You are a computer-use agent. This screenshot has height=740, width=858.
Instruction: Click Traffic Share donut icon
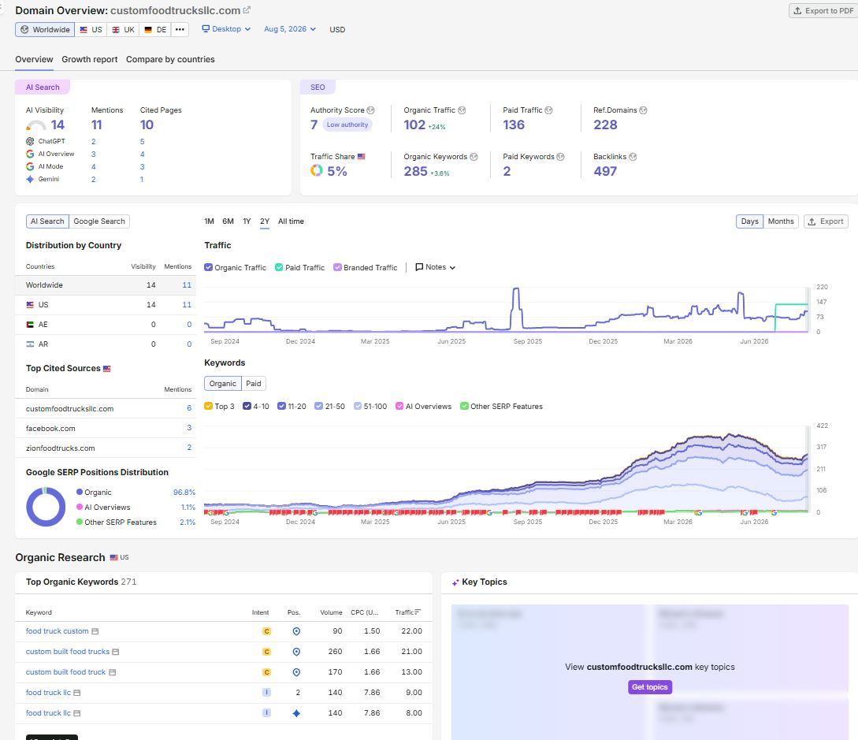click(316, 171)
